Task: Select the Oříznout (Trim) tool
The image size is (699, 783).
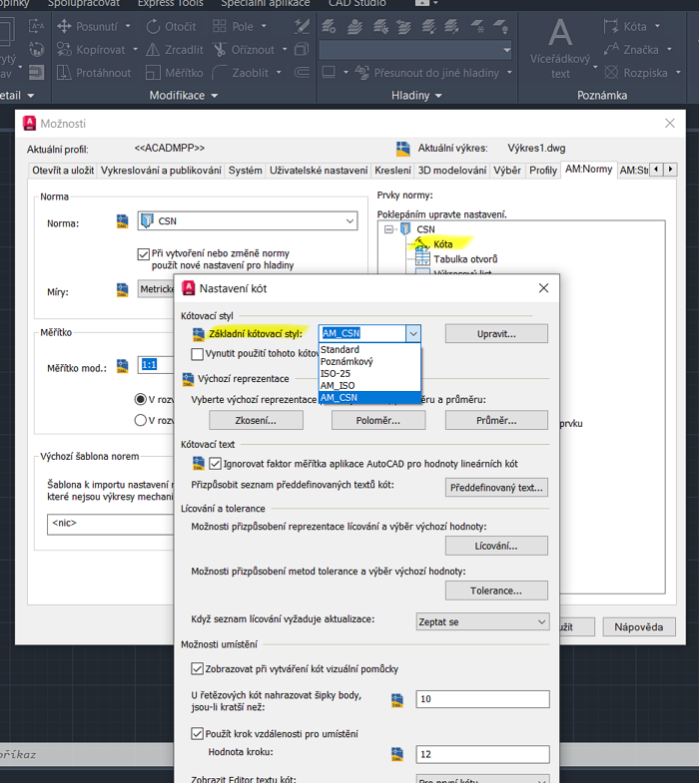Action: [x=244, y=50]
